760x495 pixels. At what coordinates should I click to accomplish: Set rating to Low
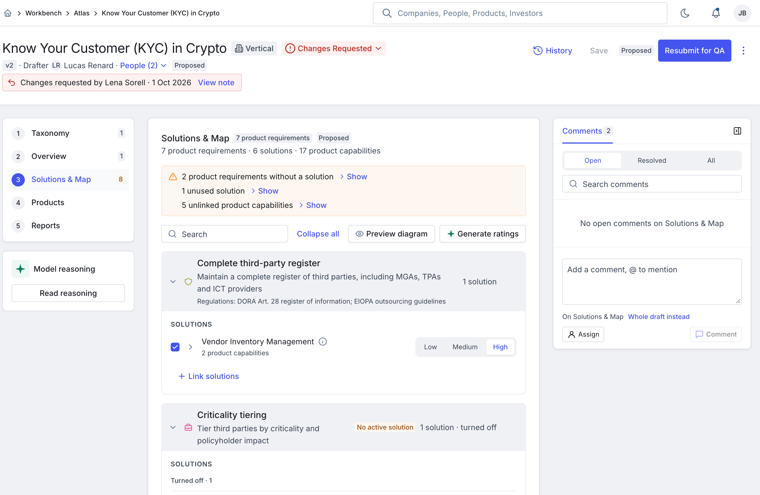point(430,347)
